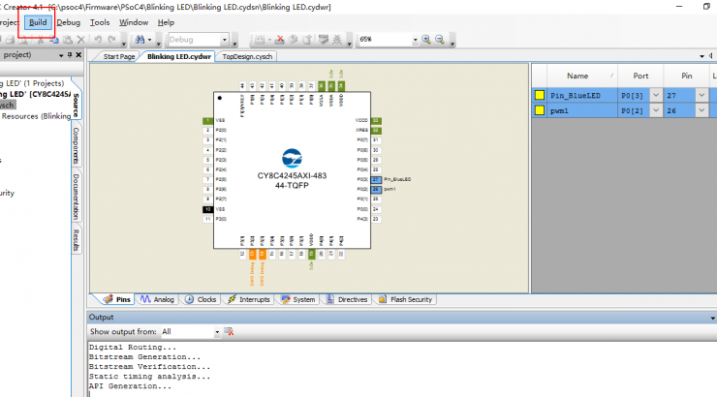Image resolution: width=717 pixels, height=397 pixels.
Task: Switch to the TopDesign.cysch tab
Action: pyautogui.click(x=249, y=57)
